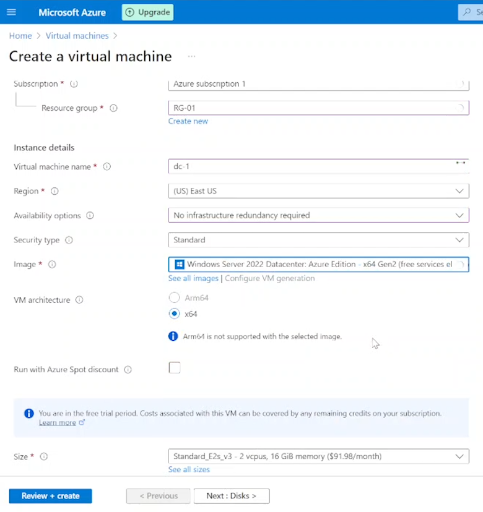This screenshot has width=483, height=512.
Task: Expand the Security type dropdown
Action: tap(318, 240)
